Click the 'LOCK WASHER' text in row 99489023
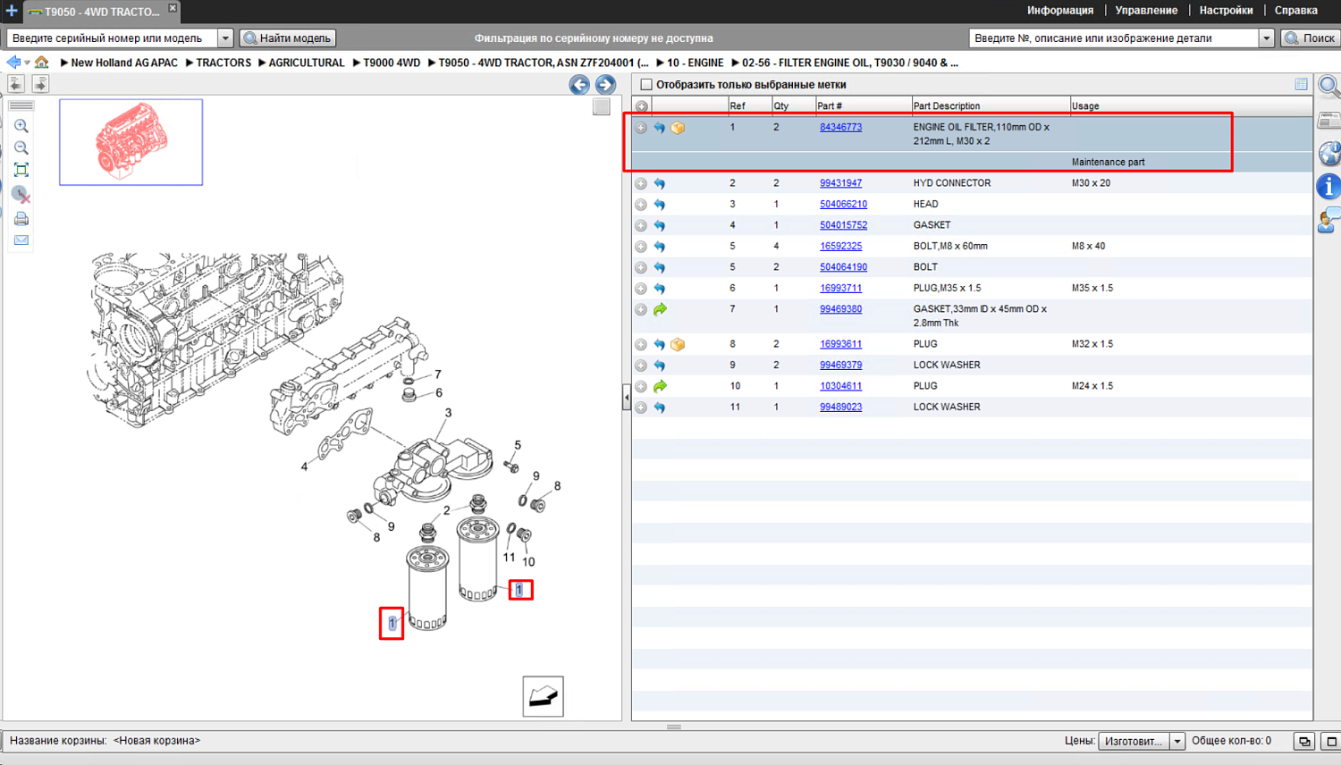Viewport: 1341px width, 765px height. click(947, 407)
